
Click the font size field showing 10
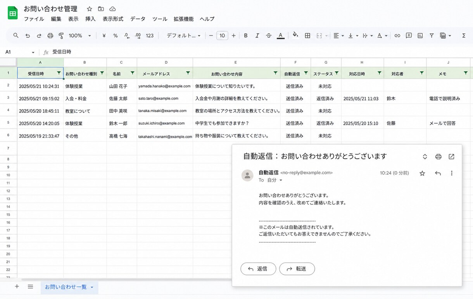tap(222, 35)
